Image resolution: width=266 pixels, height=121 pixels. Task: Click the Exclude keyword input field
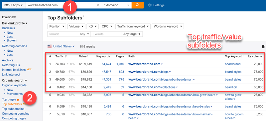coord(106,34)
